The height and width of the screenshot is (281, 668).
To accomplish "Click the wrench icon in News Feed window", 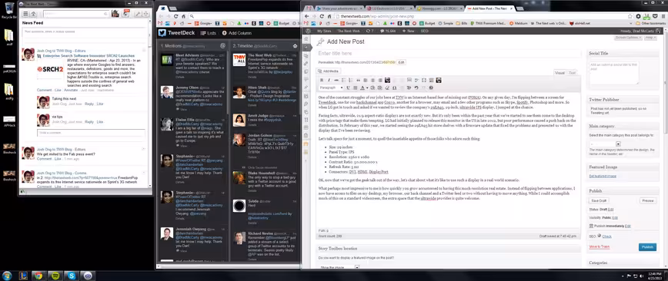I will point(138,14).
